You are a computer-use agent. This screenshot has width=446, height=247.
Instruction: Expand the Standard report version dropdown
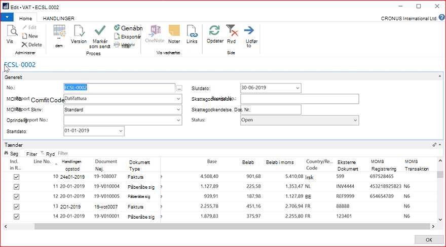[178, 110]
